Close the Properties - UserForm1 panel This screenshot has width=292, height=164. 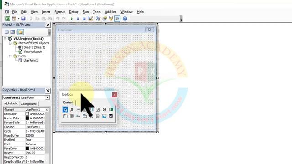click(x=48, y=91)
